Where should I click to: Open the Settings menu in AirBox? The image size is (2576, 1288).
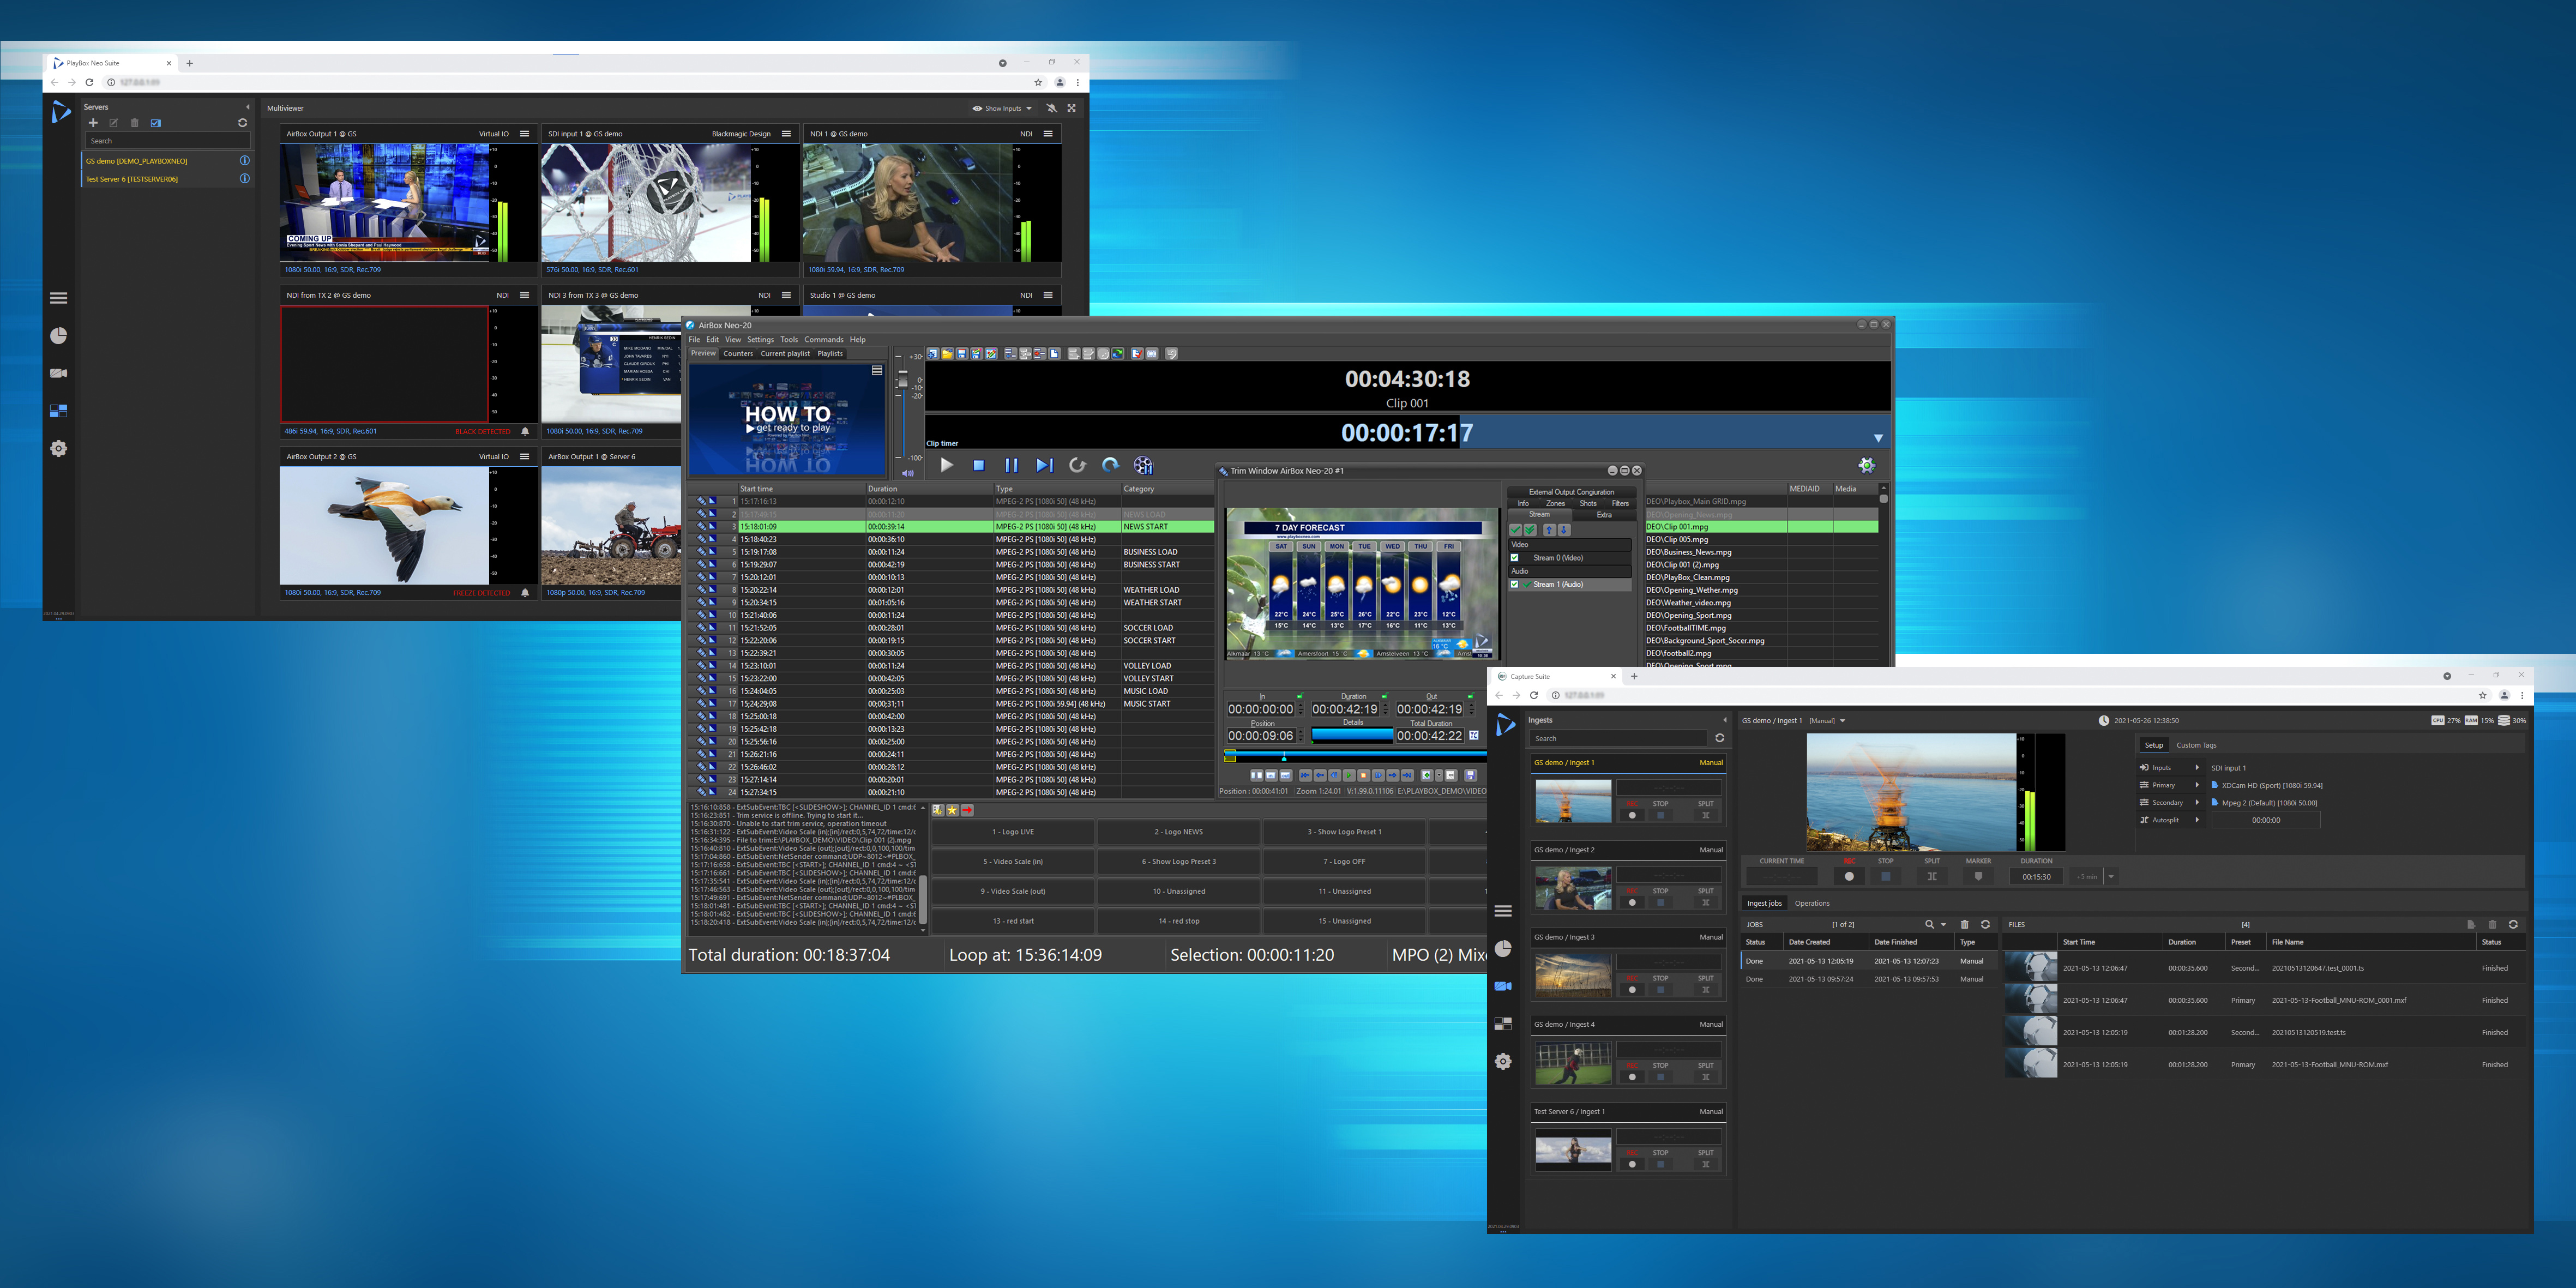(x=760, y=340)
